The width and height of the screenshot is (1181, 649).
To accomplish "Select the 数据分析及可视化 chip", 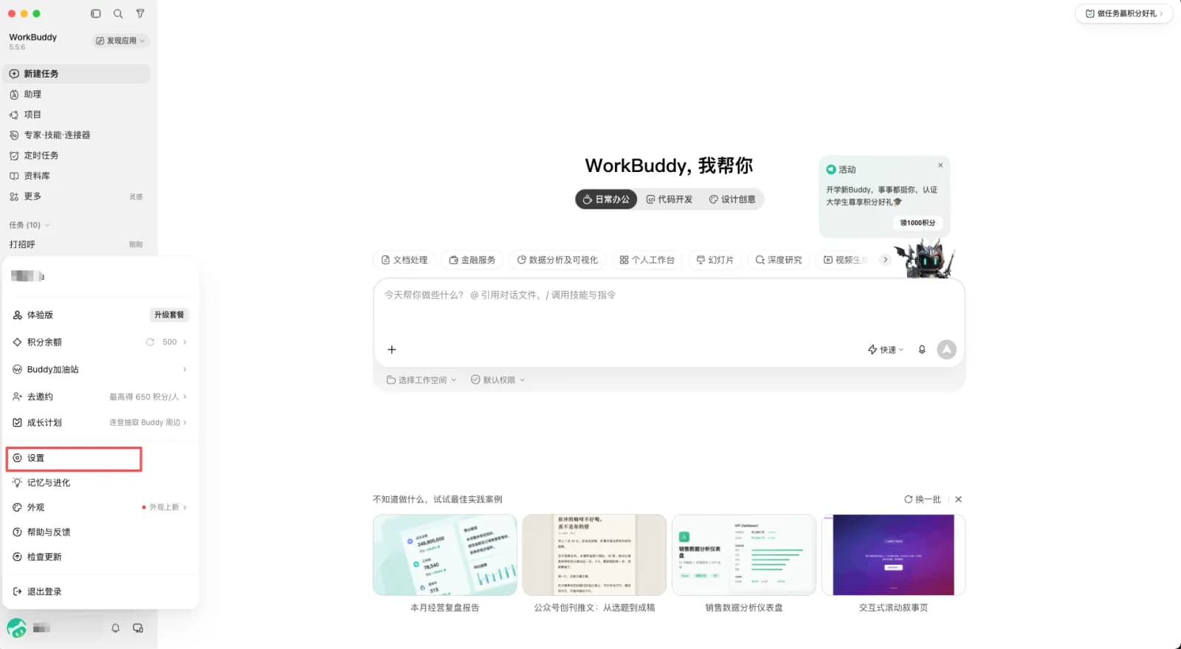I will click(x=557, y=260).
